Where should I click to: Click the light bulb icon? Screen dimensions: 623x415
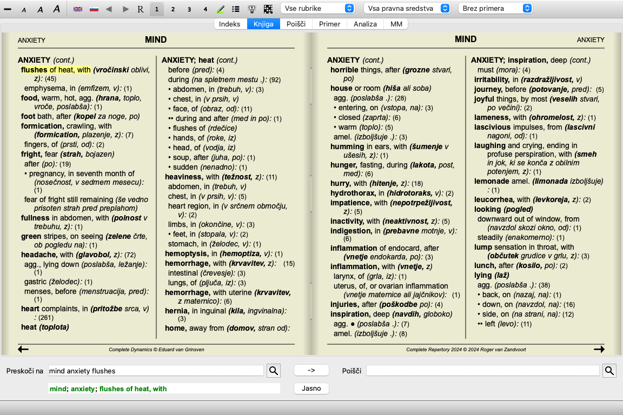click(x=252, y=9)
